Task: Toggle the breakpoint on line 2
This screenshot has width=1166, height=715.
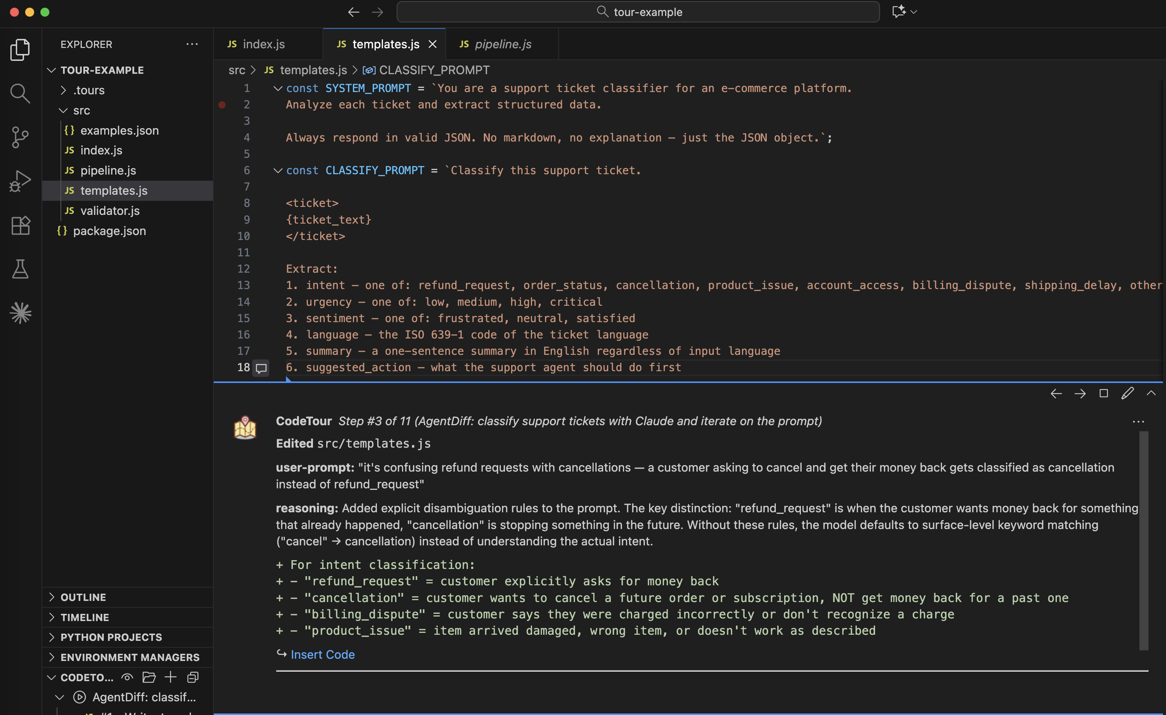Action: 222,105
